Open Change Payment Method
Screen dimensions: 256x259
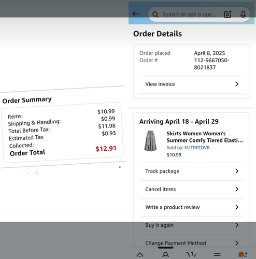click(191, 243)
